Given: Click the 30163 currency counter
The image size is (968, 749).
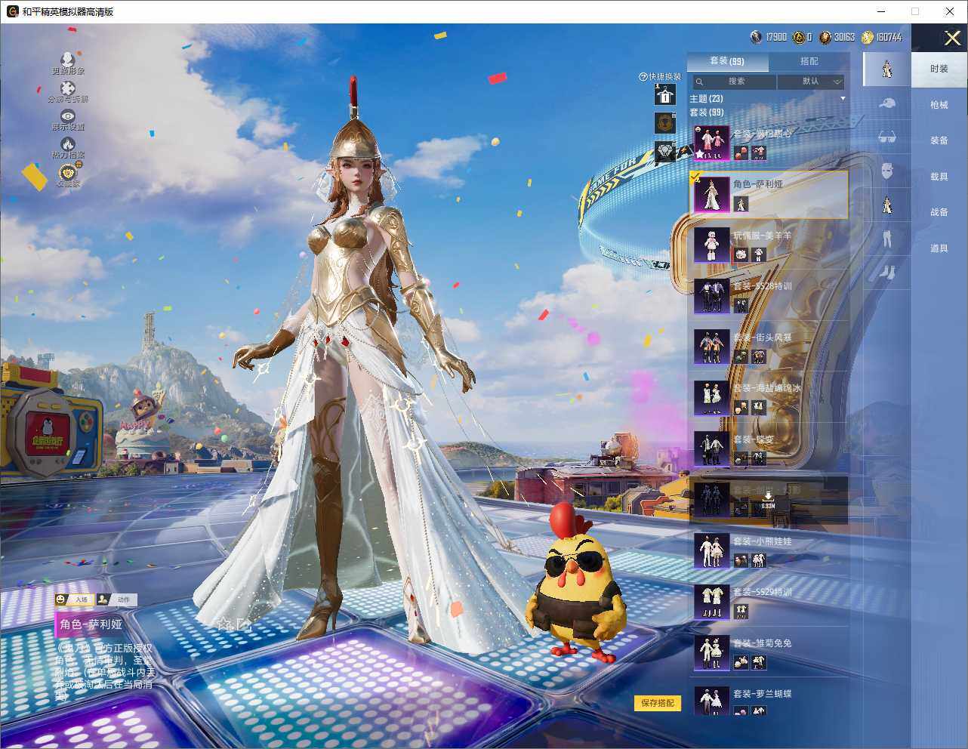Looking at the screenshot, I should (837, 37).
